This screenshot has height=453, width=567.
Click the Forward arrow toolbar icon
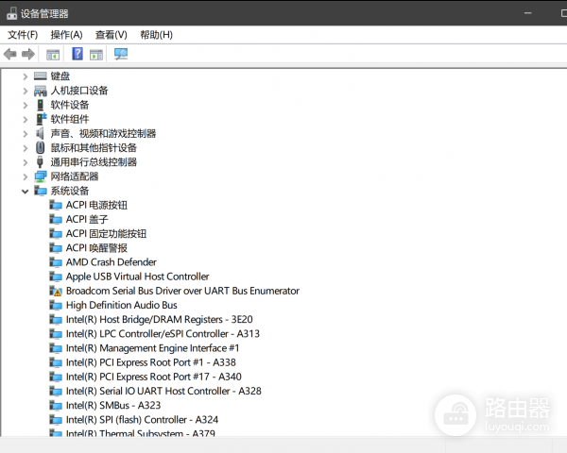click(28, 54)
